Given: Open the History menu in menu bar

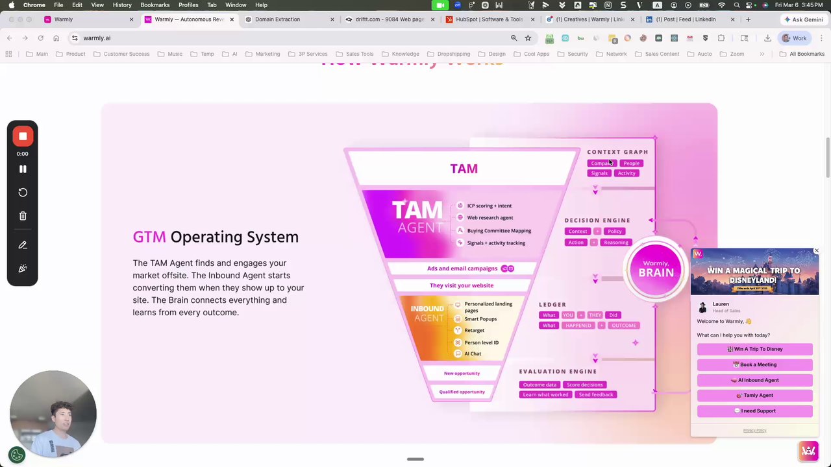Looking at the screenshot, I should coord(122,5).
